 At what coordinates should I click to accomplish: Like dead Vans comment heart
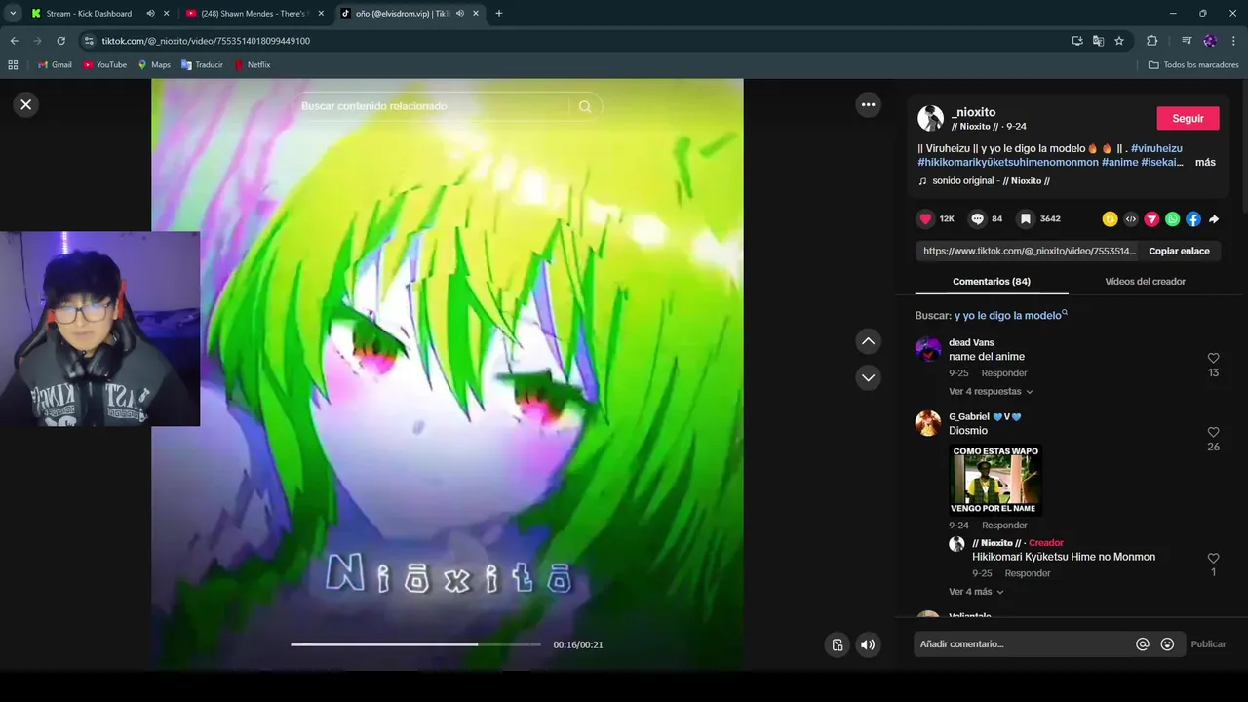pos(1213,358)
